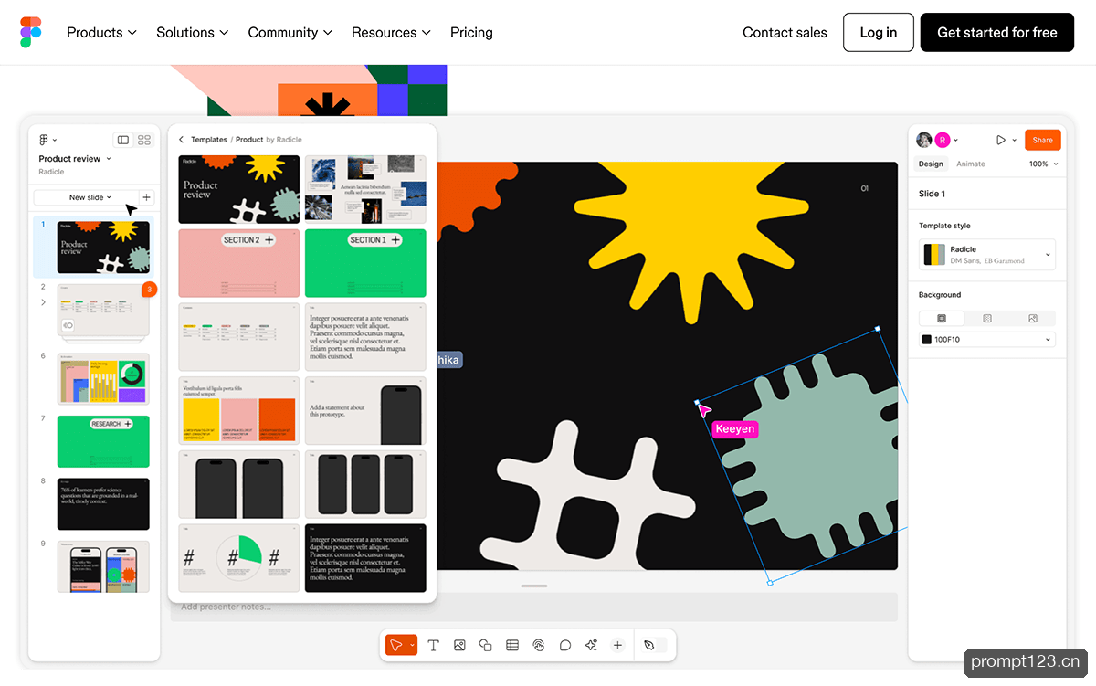
Task: Select the Image tool in bottom toolbar
Action: coord(459,645)
